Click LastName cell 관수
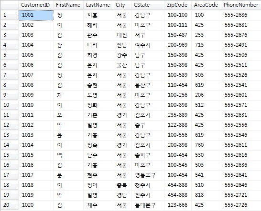This screenshot has width=261, height=211. 98,35
